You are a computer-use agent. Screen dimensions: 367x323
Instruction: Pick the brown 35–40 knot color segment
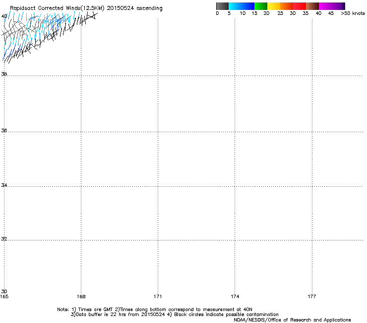point(312,6)
